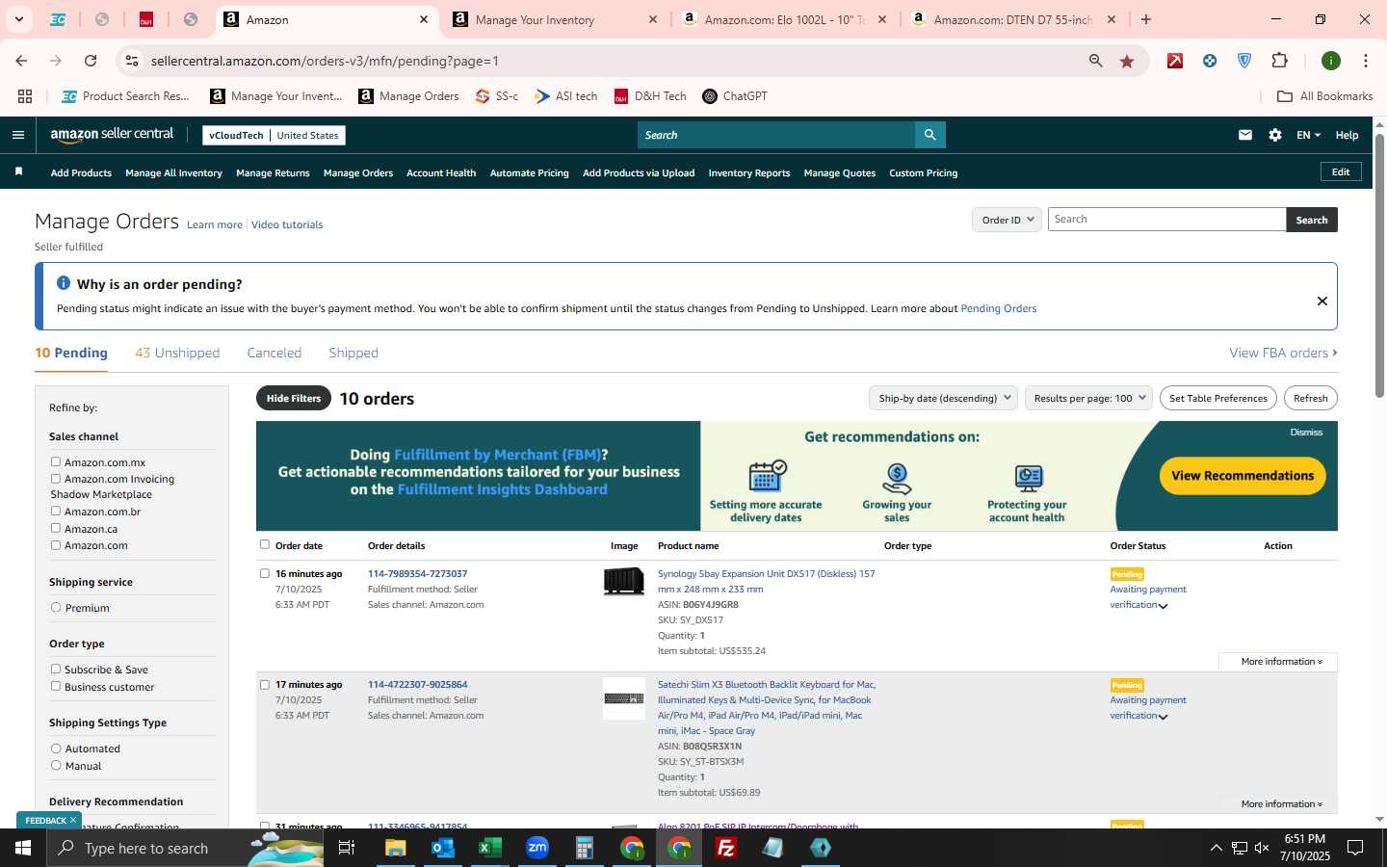Screen dimensions: 1387x867
Task: Tick the select-all orders checkbox in header
Action: click(265, 544)
